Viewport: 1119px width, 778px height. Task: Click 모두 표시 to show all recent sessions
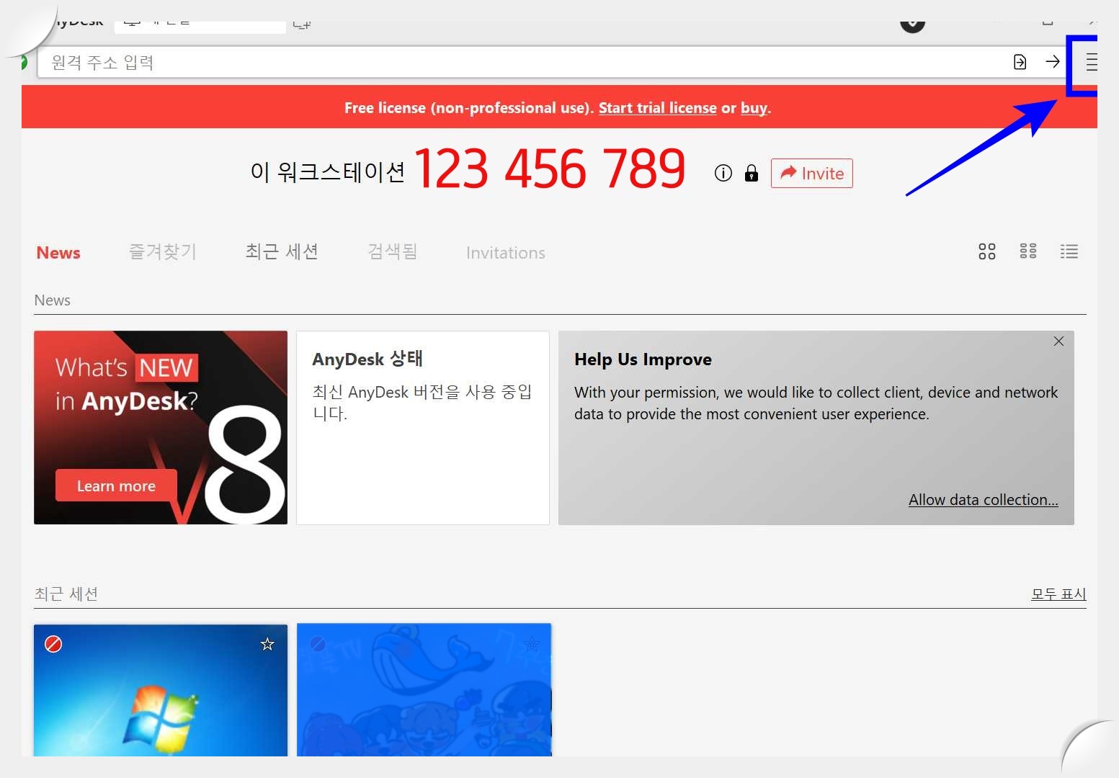coord(1058,594)
